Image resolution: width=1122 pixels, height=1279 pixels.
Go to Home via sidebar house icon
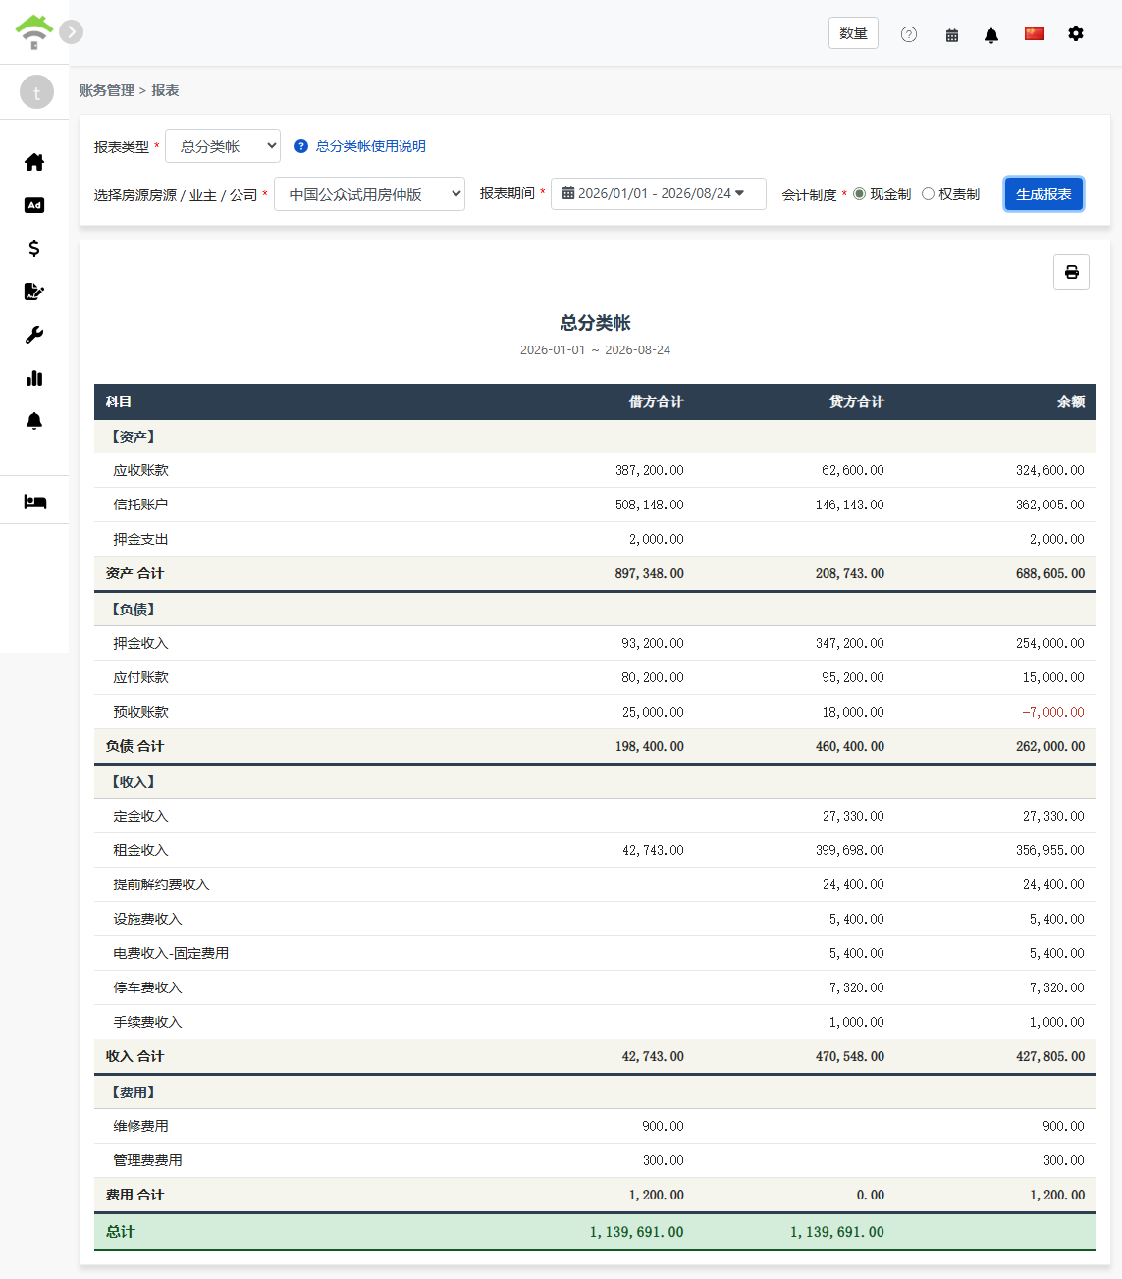coord(34,162)
